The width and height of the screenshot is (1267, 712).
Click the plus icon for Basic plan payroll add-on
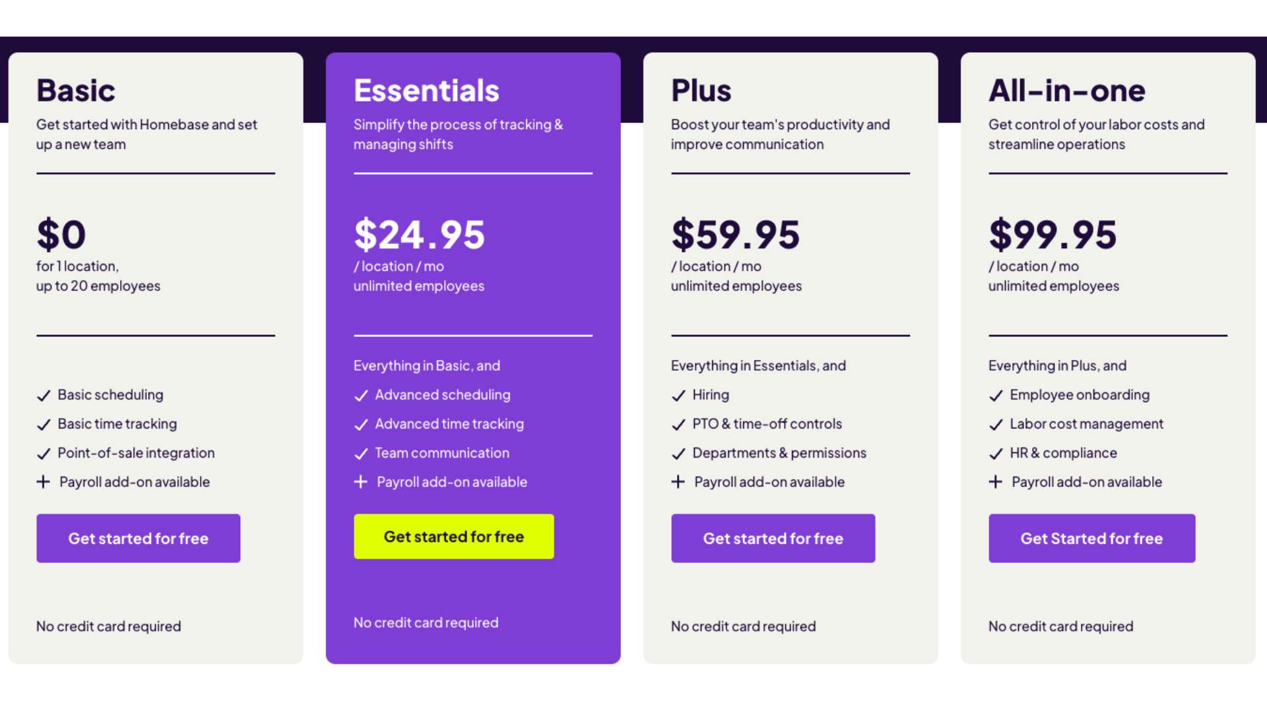44,482
